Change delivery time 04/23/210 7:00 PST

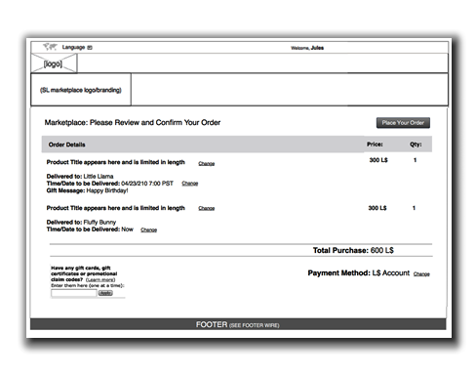pos(190,184)
